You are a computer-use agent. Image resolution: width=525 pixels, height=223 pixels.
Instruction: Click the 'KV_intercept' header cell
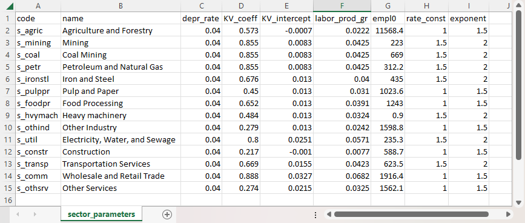pyautogui.click(x=286, y=18)
